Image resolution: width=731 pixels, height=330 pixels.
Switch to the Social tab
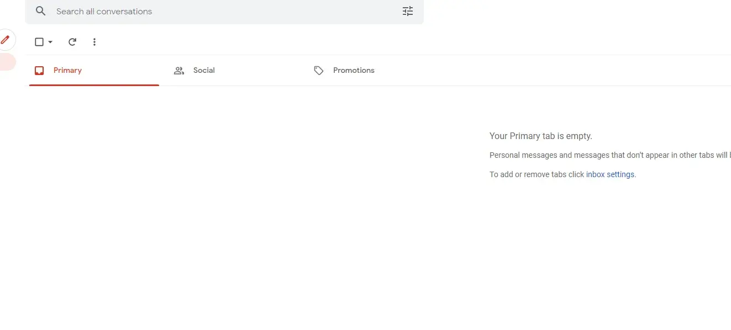click(x=204, y=70)
